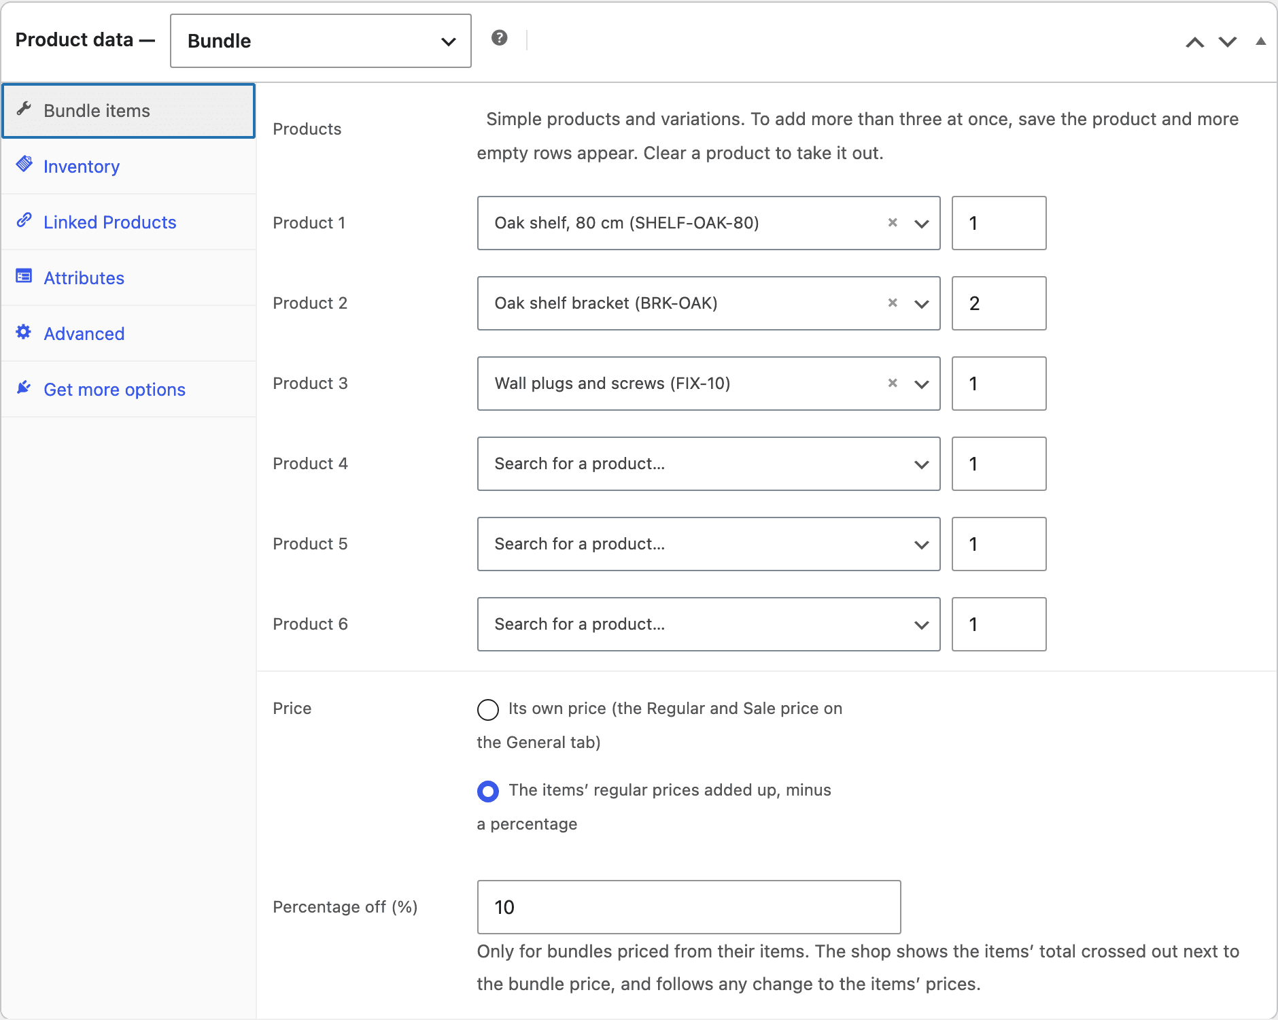Open Product 5 search dropdown

point(709,544)
